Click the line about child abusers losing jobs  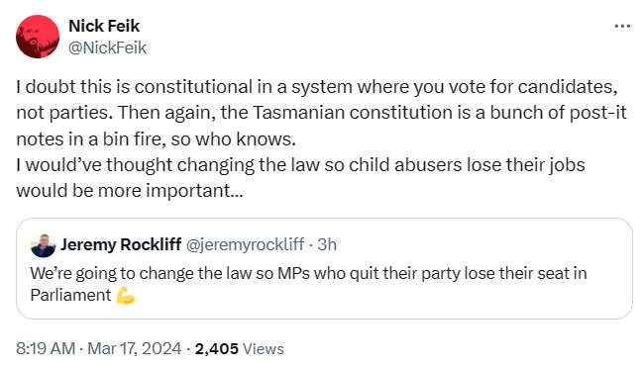click(x=300, y=165)
